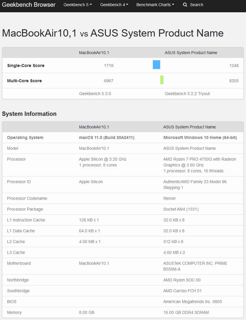Click the Apple Silicon @ 3.20 GHz text

tap(103, 159)
